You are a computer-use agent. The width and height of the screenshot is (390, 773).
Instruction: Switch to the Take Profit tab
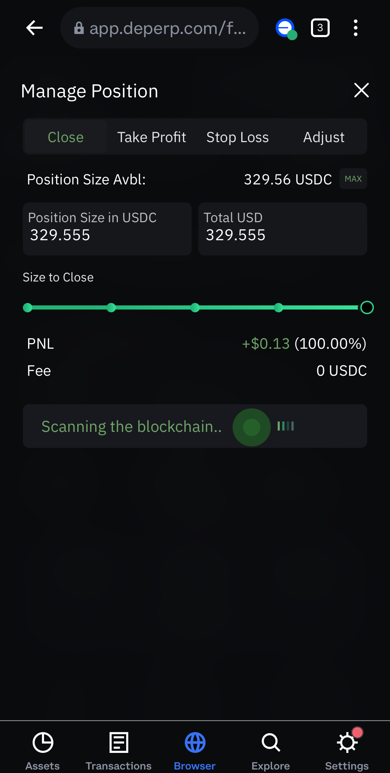[151, 137]
